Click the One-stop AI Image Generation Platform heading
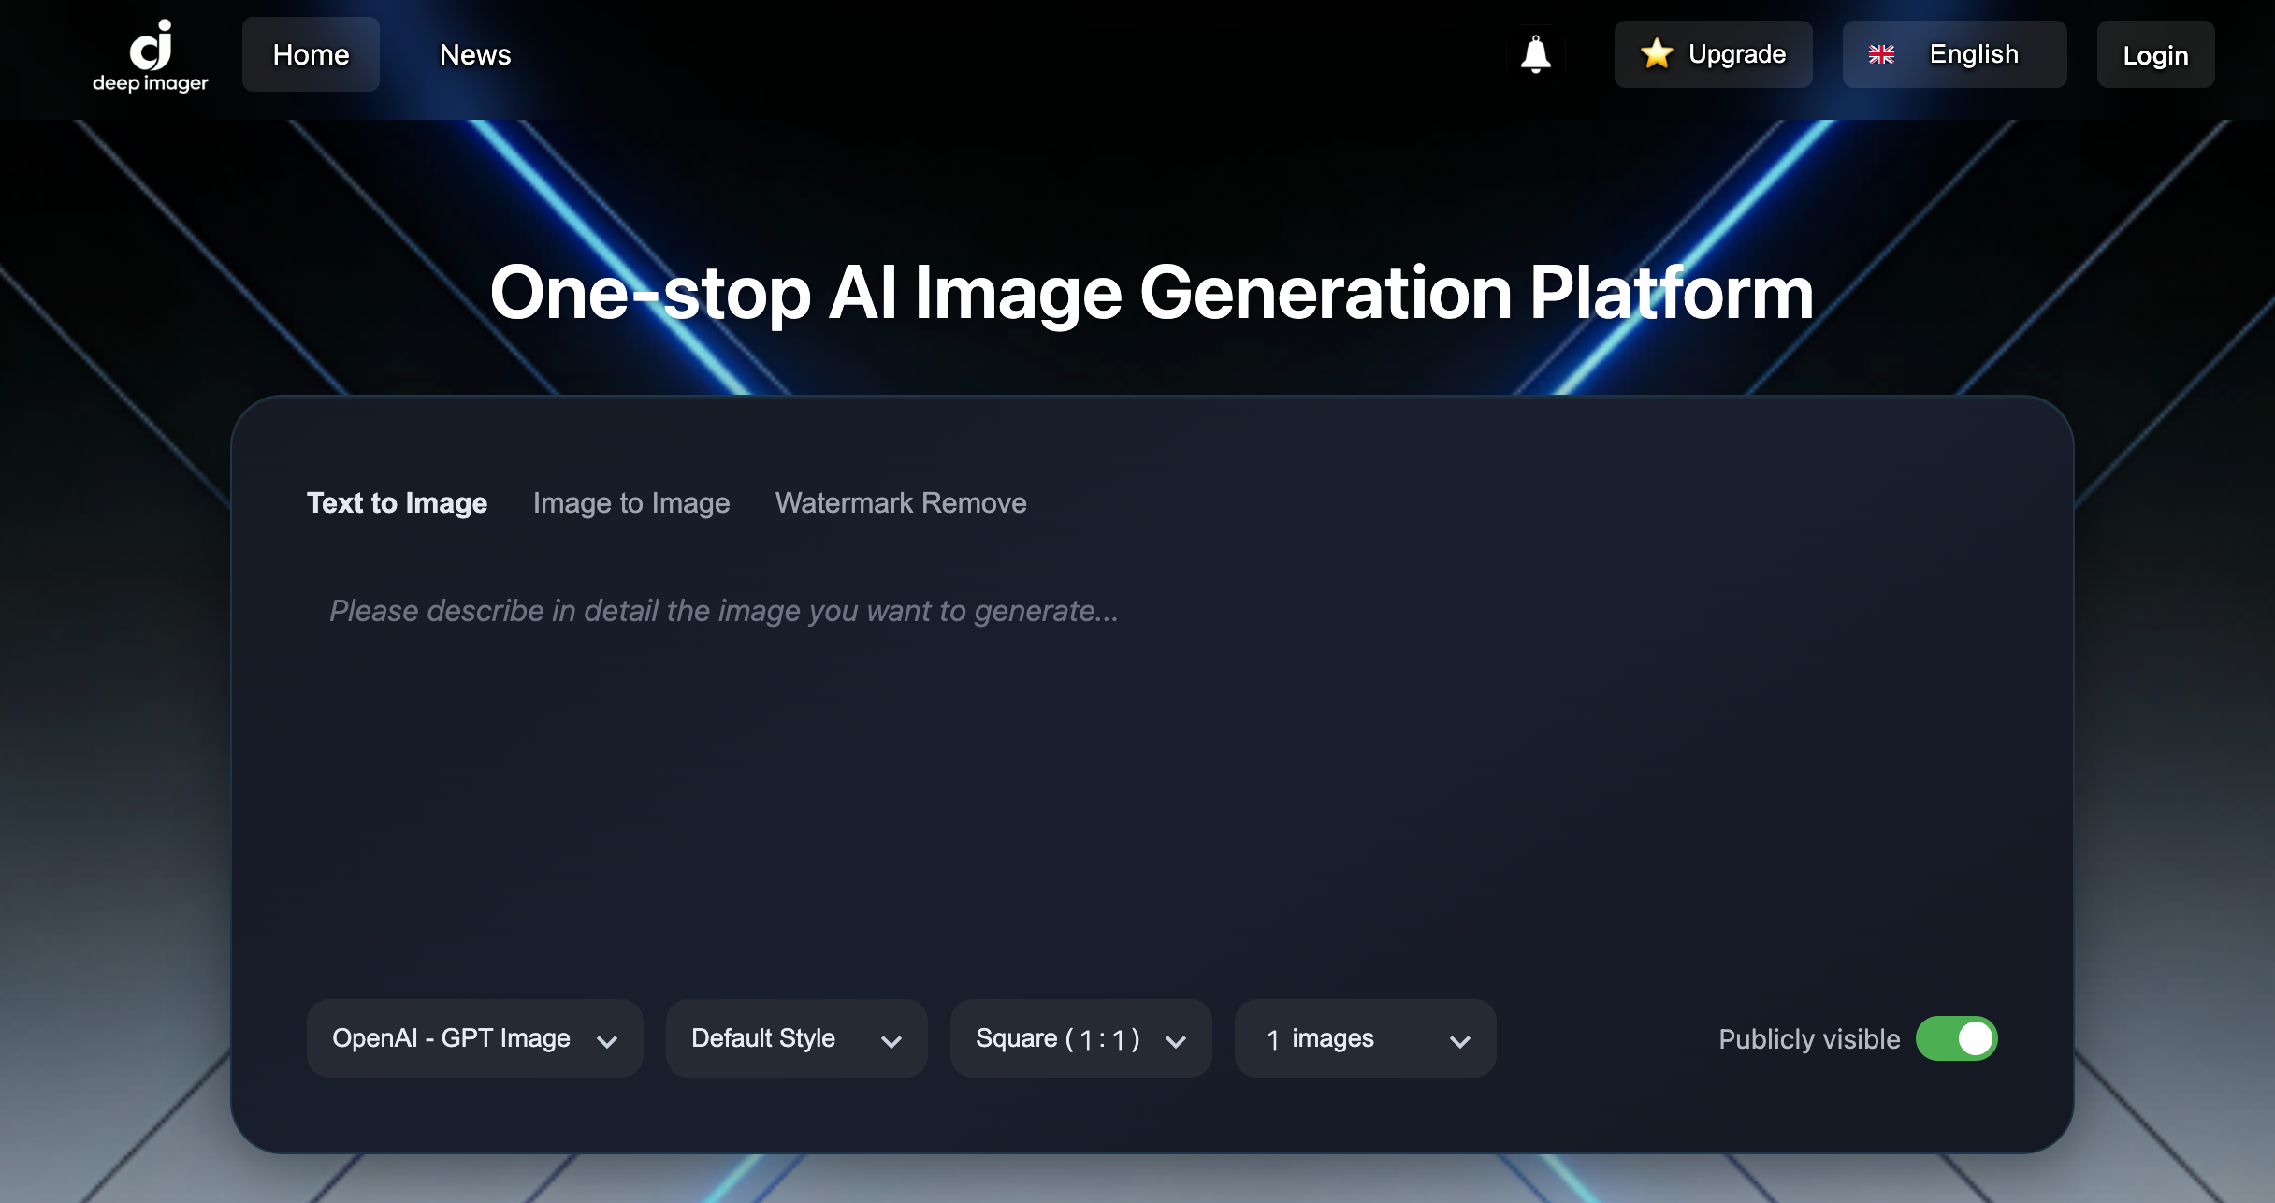 [x=1152, y=293]
